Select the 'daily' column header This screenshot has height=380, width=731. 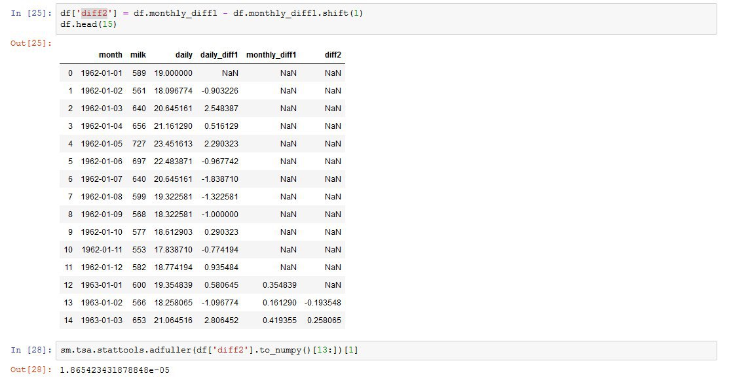(183, 55)
